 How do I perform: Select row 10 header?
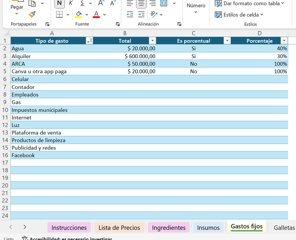click(5, 110)
